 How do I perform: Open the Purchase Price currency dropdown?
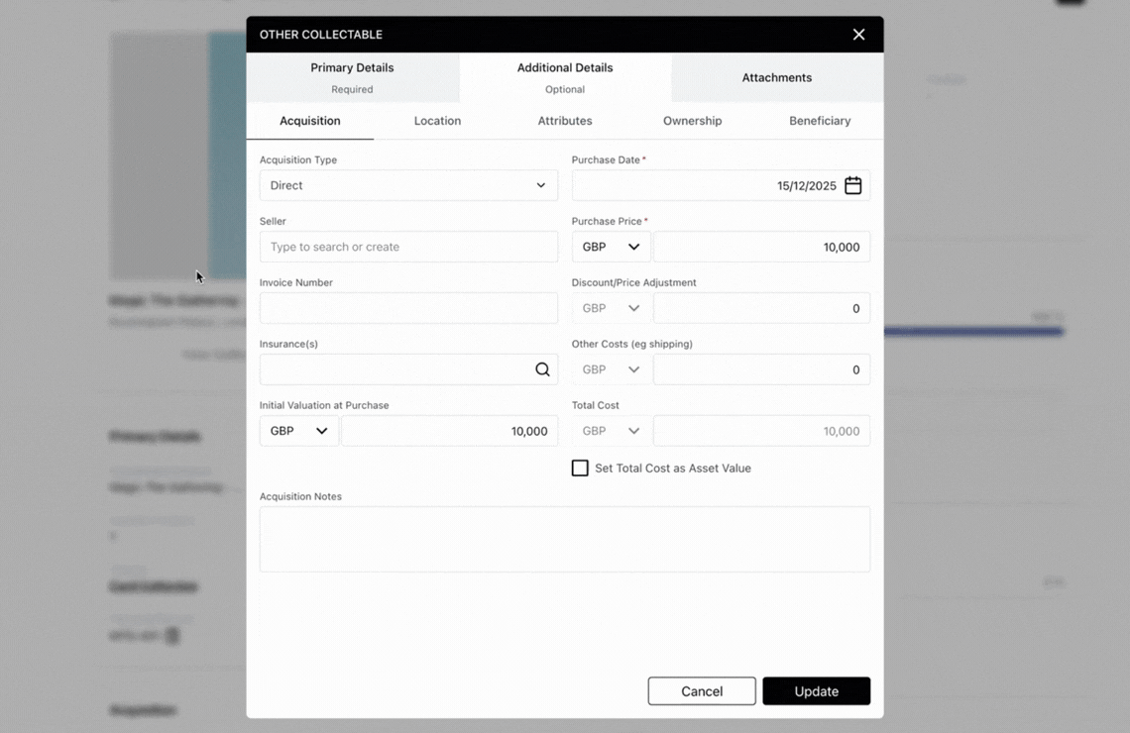pyautogui.click(x=611, y=247)
